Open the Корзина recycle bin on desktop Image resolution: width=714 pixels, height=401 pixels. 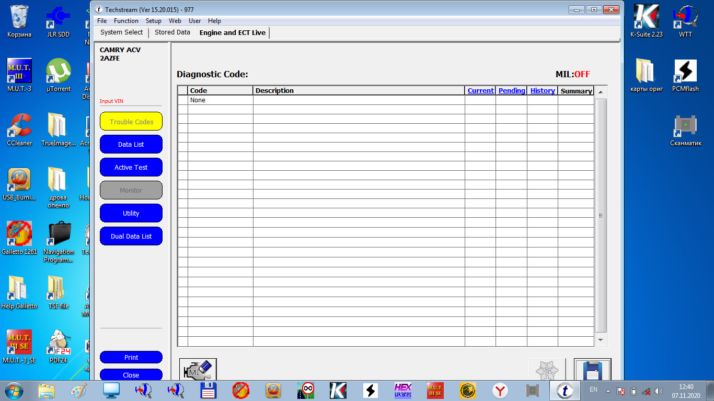coord(19,21)
